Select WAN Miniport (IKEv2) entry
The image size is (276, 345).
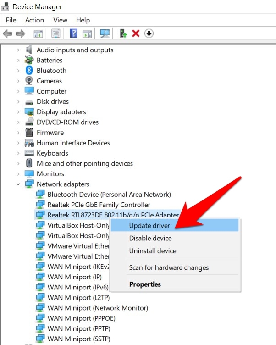coord(78,267)
